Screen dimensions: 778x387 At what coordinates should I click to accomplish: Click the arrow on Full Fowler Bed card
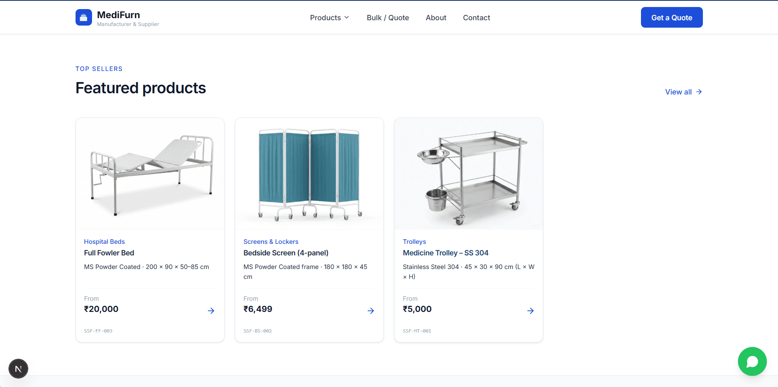[211, 311]
